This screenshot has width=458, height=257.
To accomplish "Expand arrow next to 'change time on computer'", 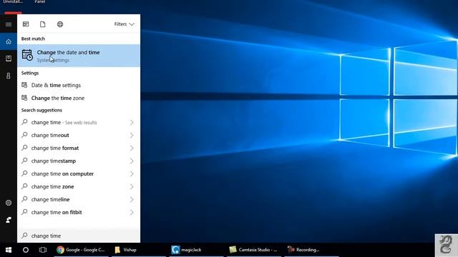I will pos(132,173).
